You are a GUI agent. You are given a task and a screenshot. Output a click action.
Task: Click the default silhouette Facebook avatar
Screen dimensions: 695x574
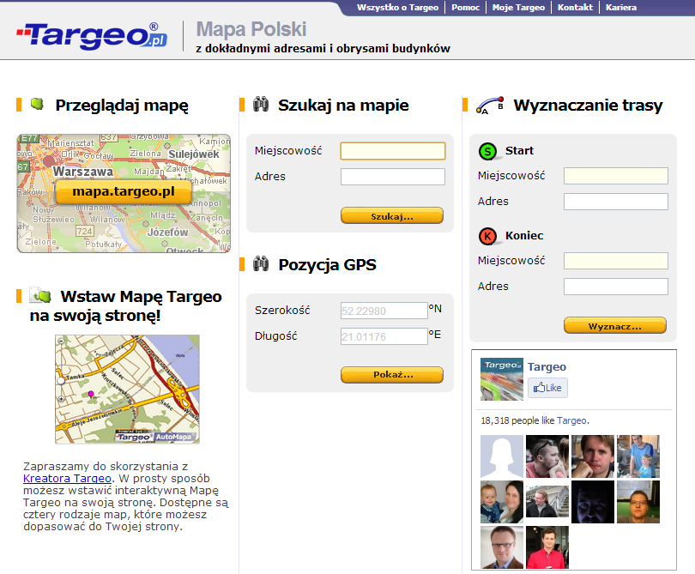click(x=502, y=456)
